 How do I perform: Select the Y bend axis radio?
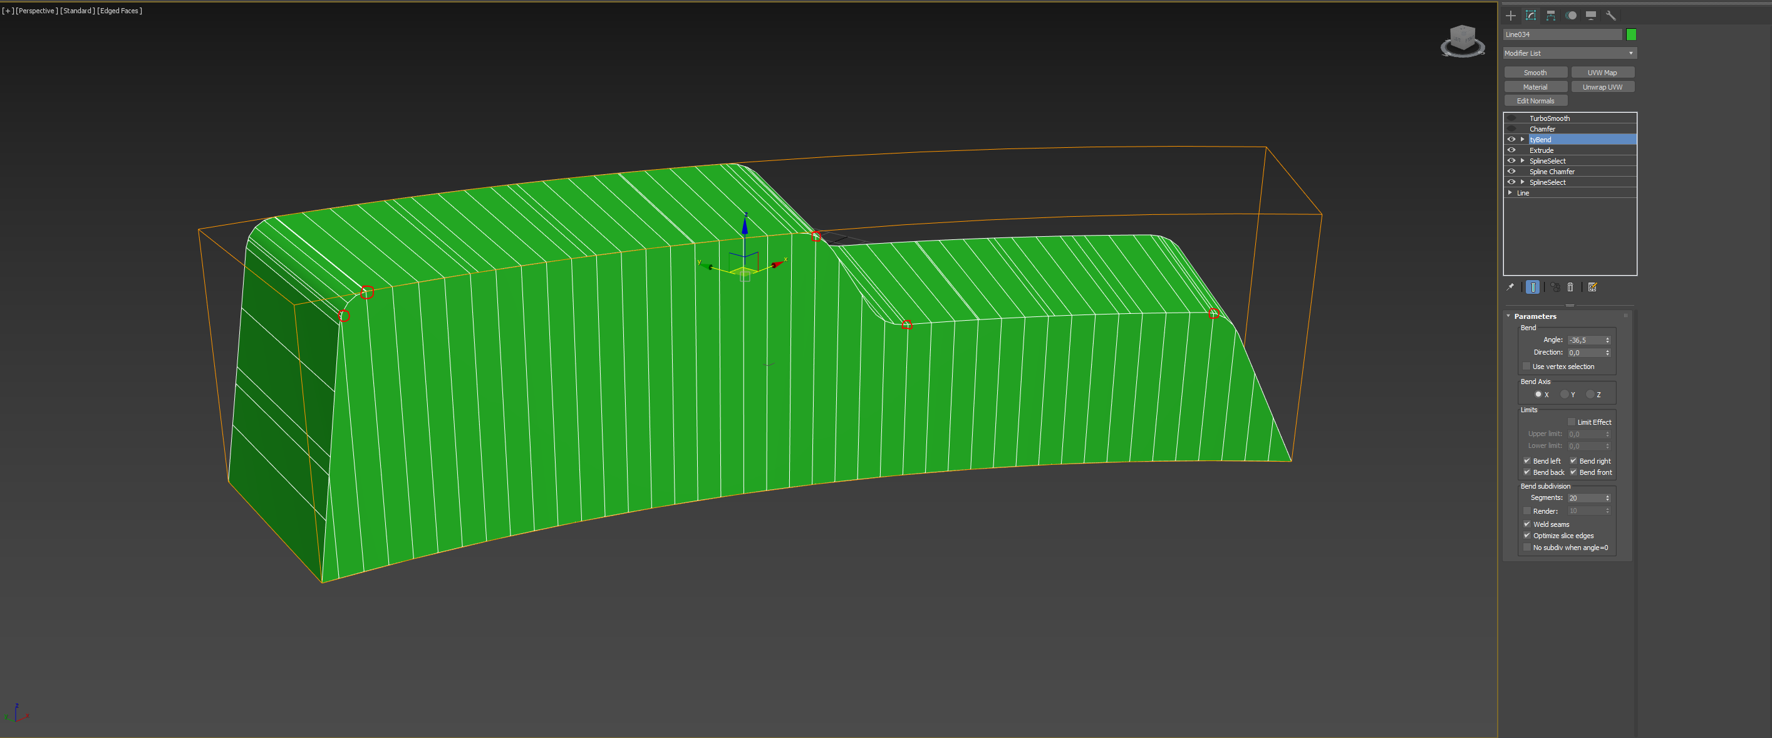(x=1564, y=394)
